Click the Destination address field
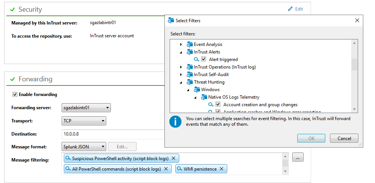 113,134
